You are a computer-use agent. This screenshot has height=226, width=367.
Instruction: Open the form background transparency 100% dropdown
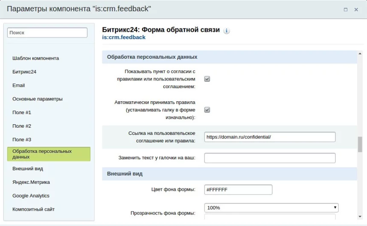click(x=271, y=208)
